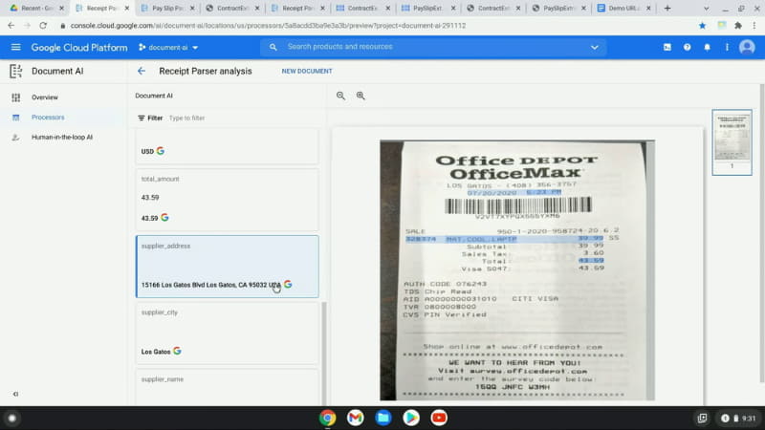
Task: Click the Google G icon beside supplier address
Action: (288, 284)
